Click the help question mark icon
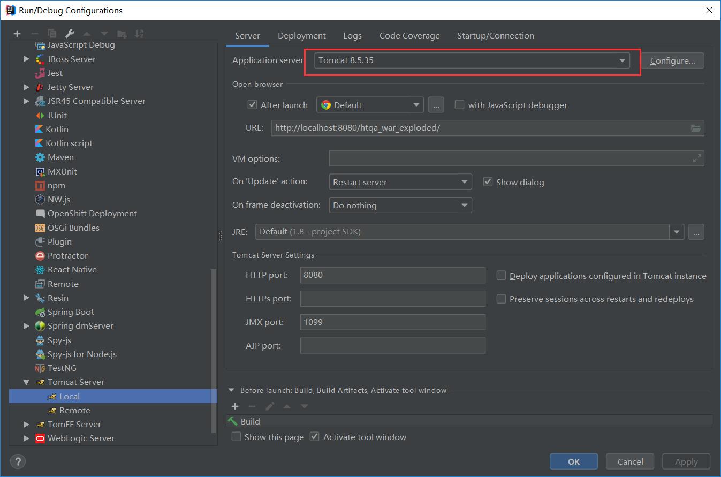 tap(18, 461)
